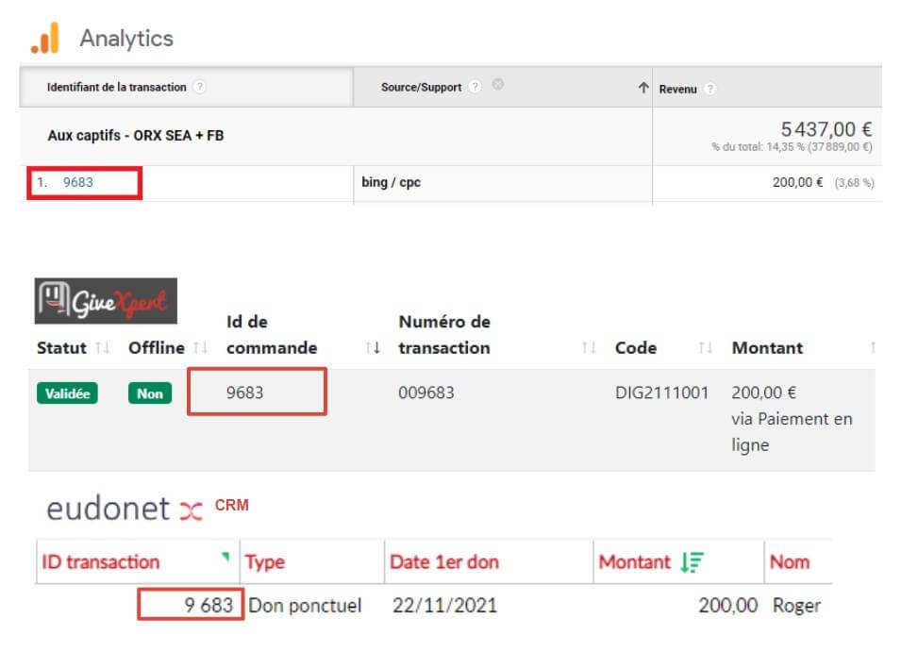Click the Google Analytics logo icon
The image size is (901, 652).
click(x=45, y=39)
